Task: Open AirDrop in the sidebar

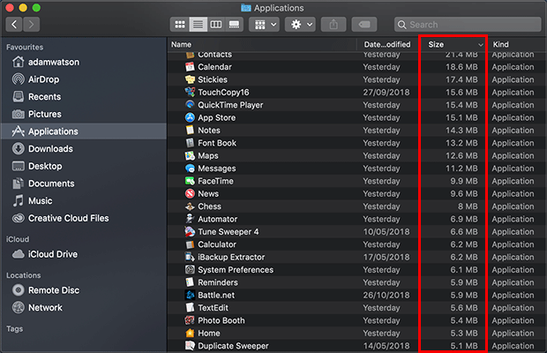Action: [x=84, y=79]
